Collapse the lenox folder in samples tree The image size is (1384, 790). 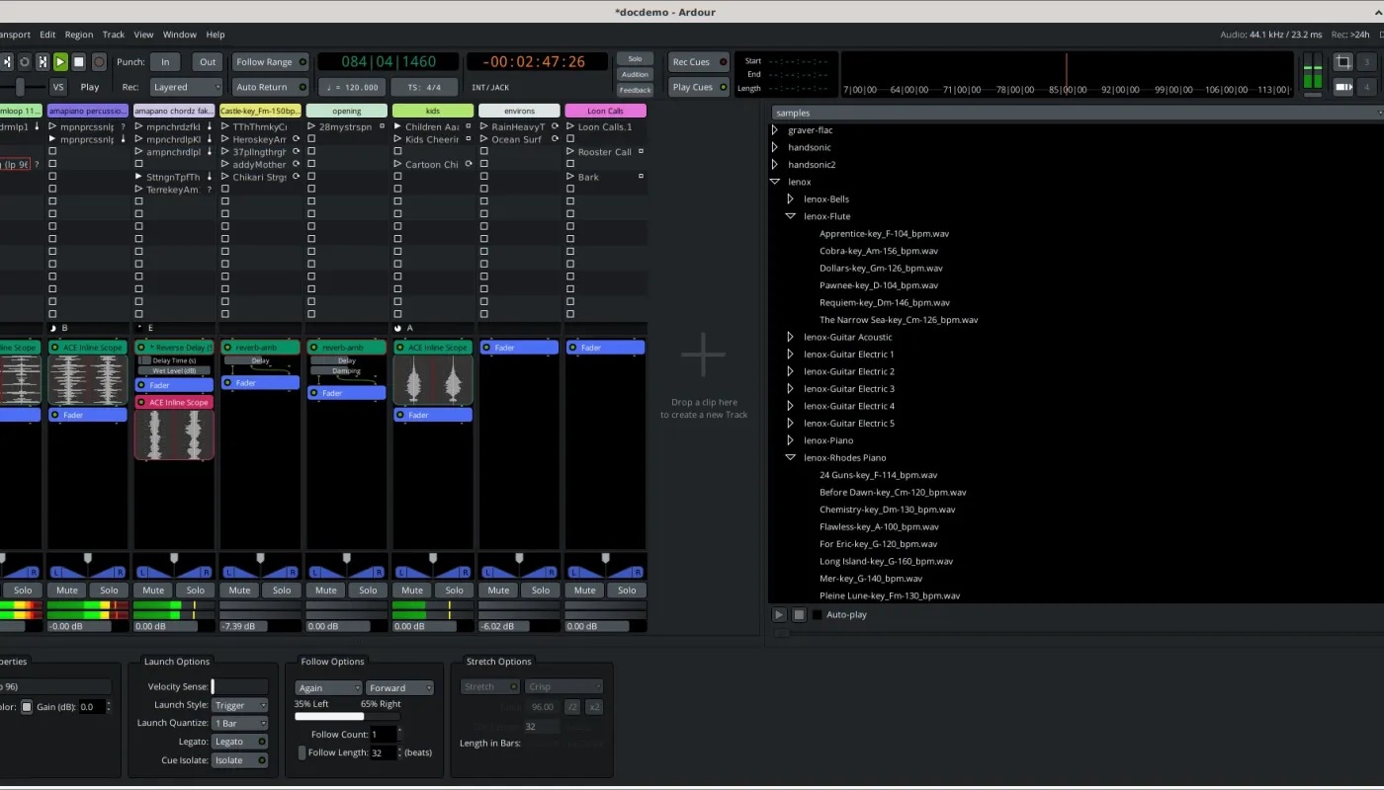tap(775, 182)
